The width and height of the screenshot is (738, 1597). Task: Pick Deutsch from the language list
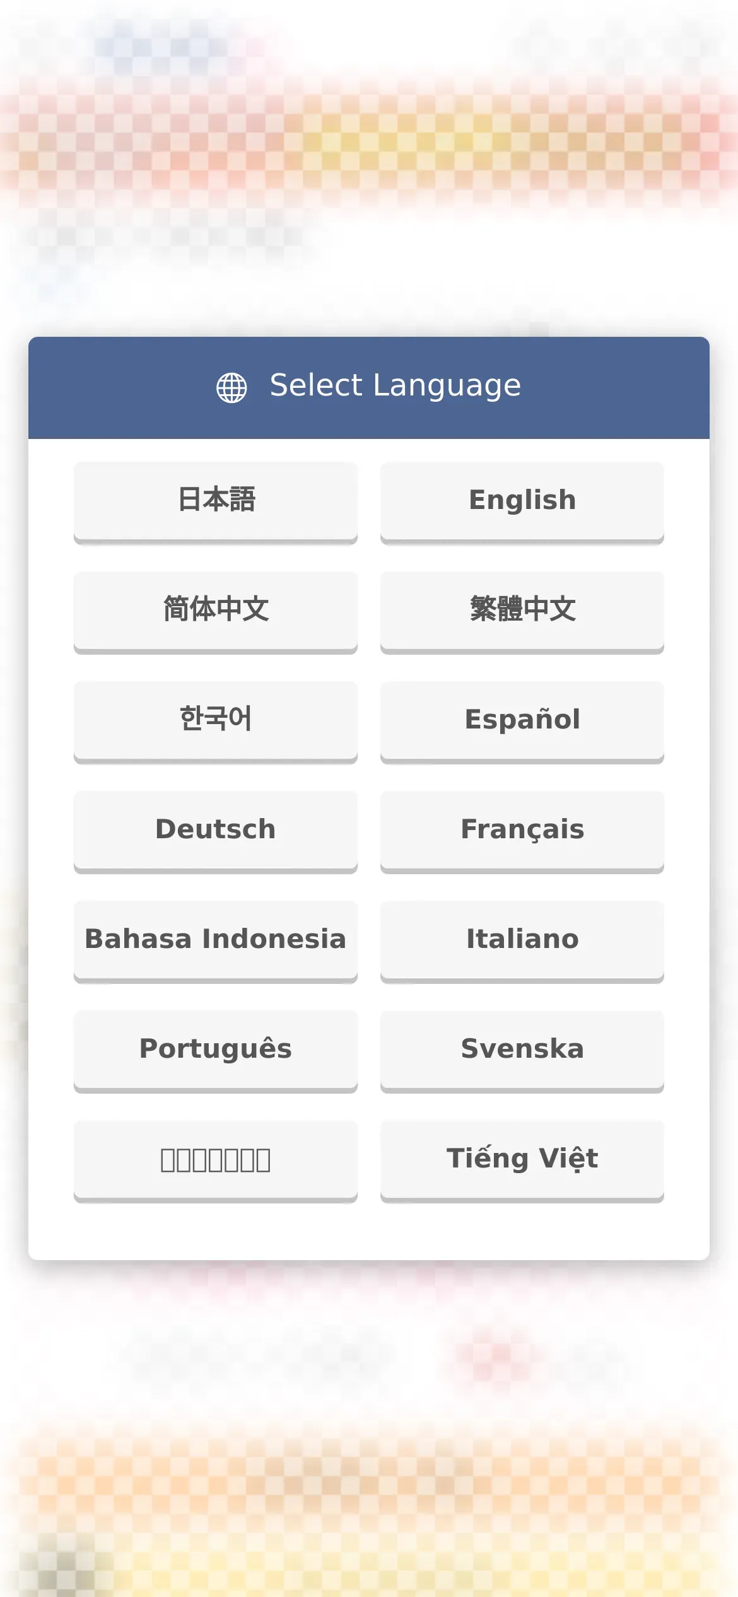pyautogui.click(x=216, y=831)
